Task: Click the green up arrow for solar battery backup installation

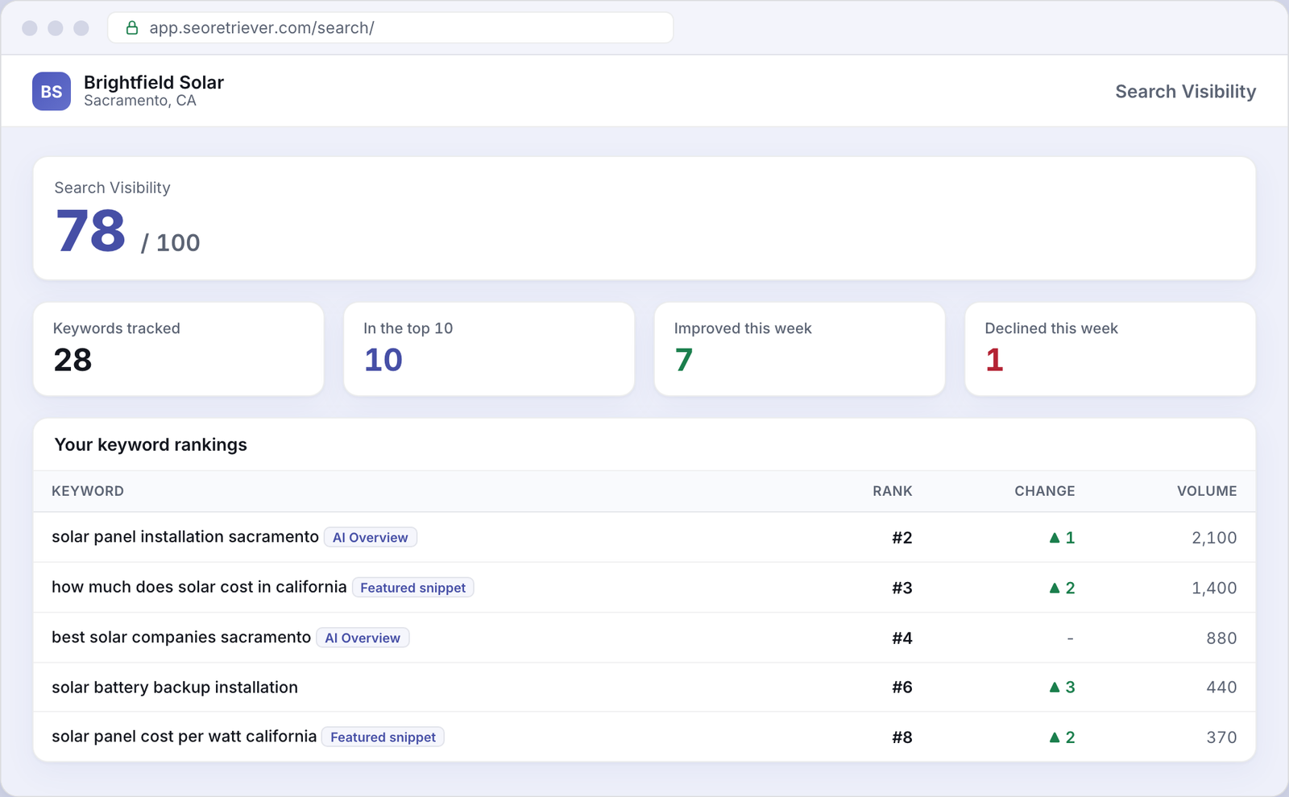Action: (1055, 688)
